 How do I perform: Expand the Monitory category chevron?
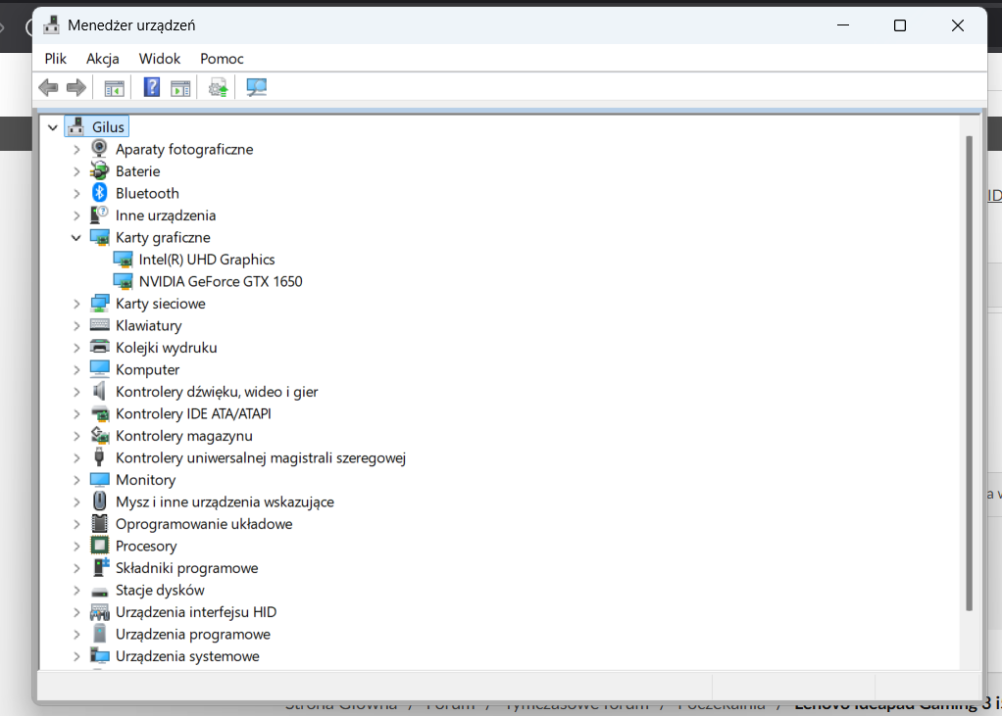pos(76,480)
